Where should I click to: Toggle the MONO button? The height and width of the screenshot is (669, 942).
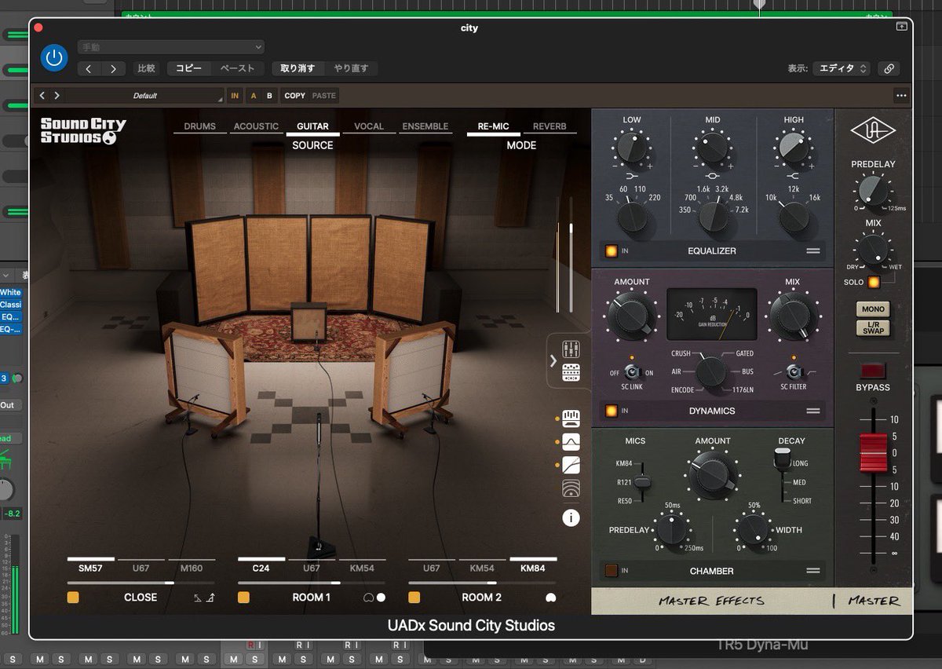tap(873, 309)
